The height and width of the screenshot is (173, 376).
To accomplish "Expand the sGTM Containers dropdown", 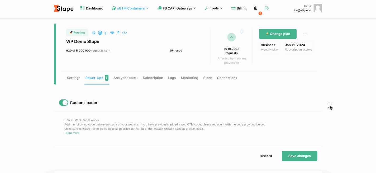I will [x=130, y=8].
